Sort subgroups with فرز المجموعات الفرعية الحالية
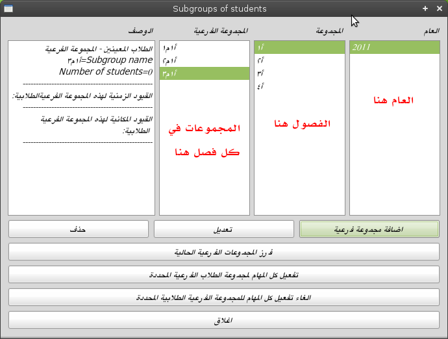This screenshot has width=448, height=339. coord(224,252)
